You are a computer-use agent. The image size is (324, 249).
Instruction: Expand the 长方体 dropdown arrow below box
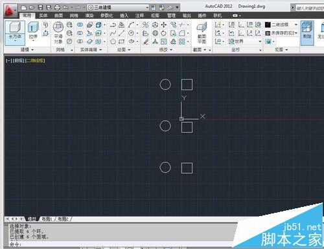click(15, 41)
